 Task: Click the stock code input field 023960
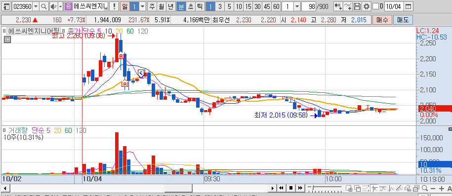click(23, 6)
